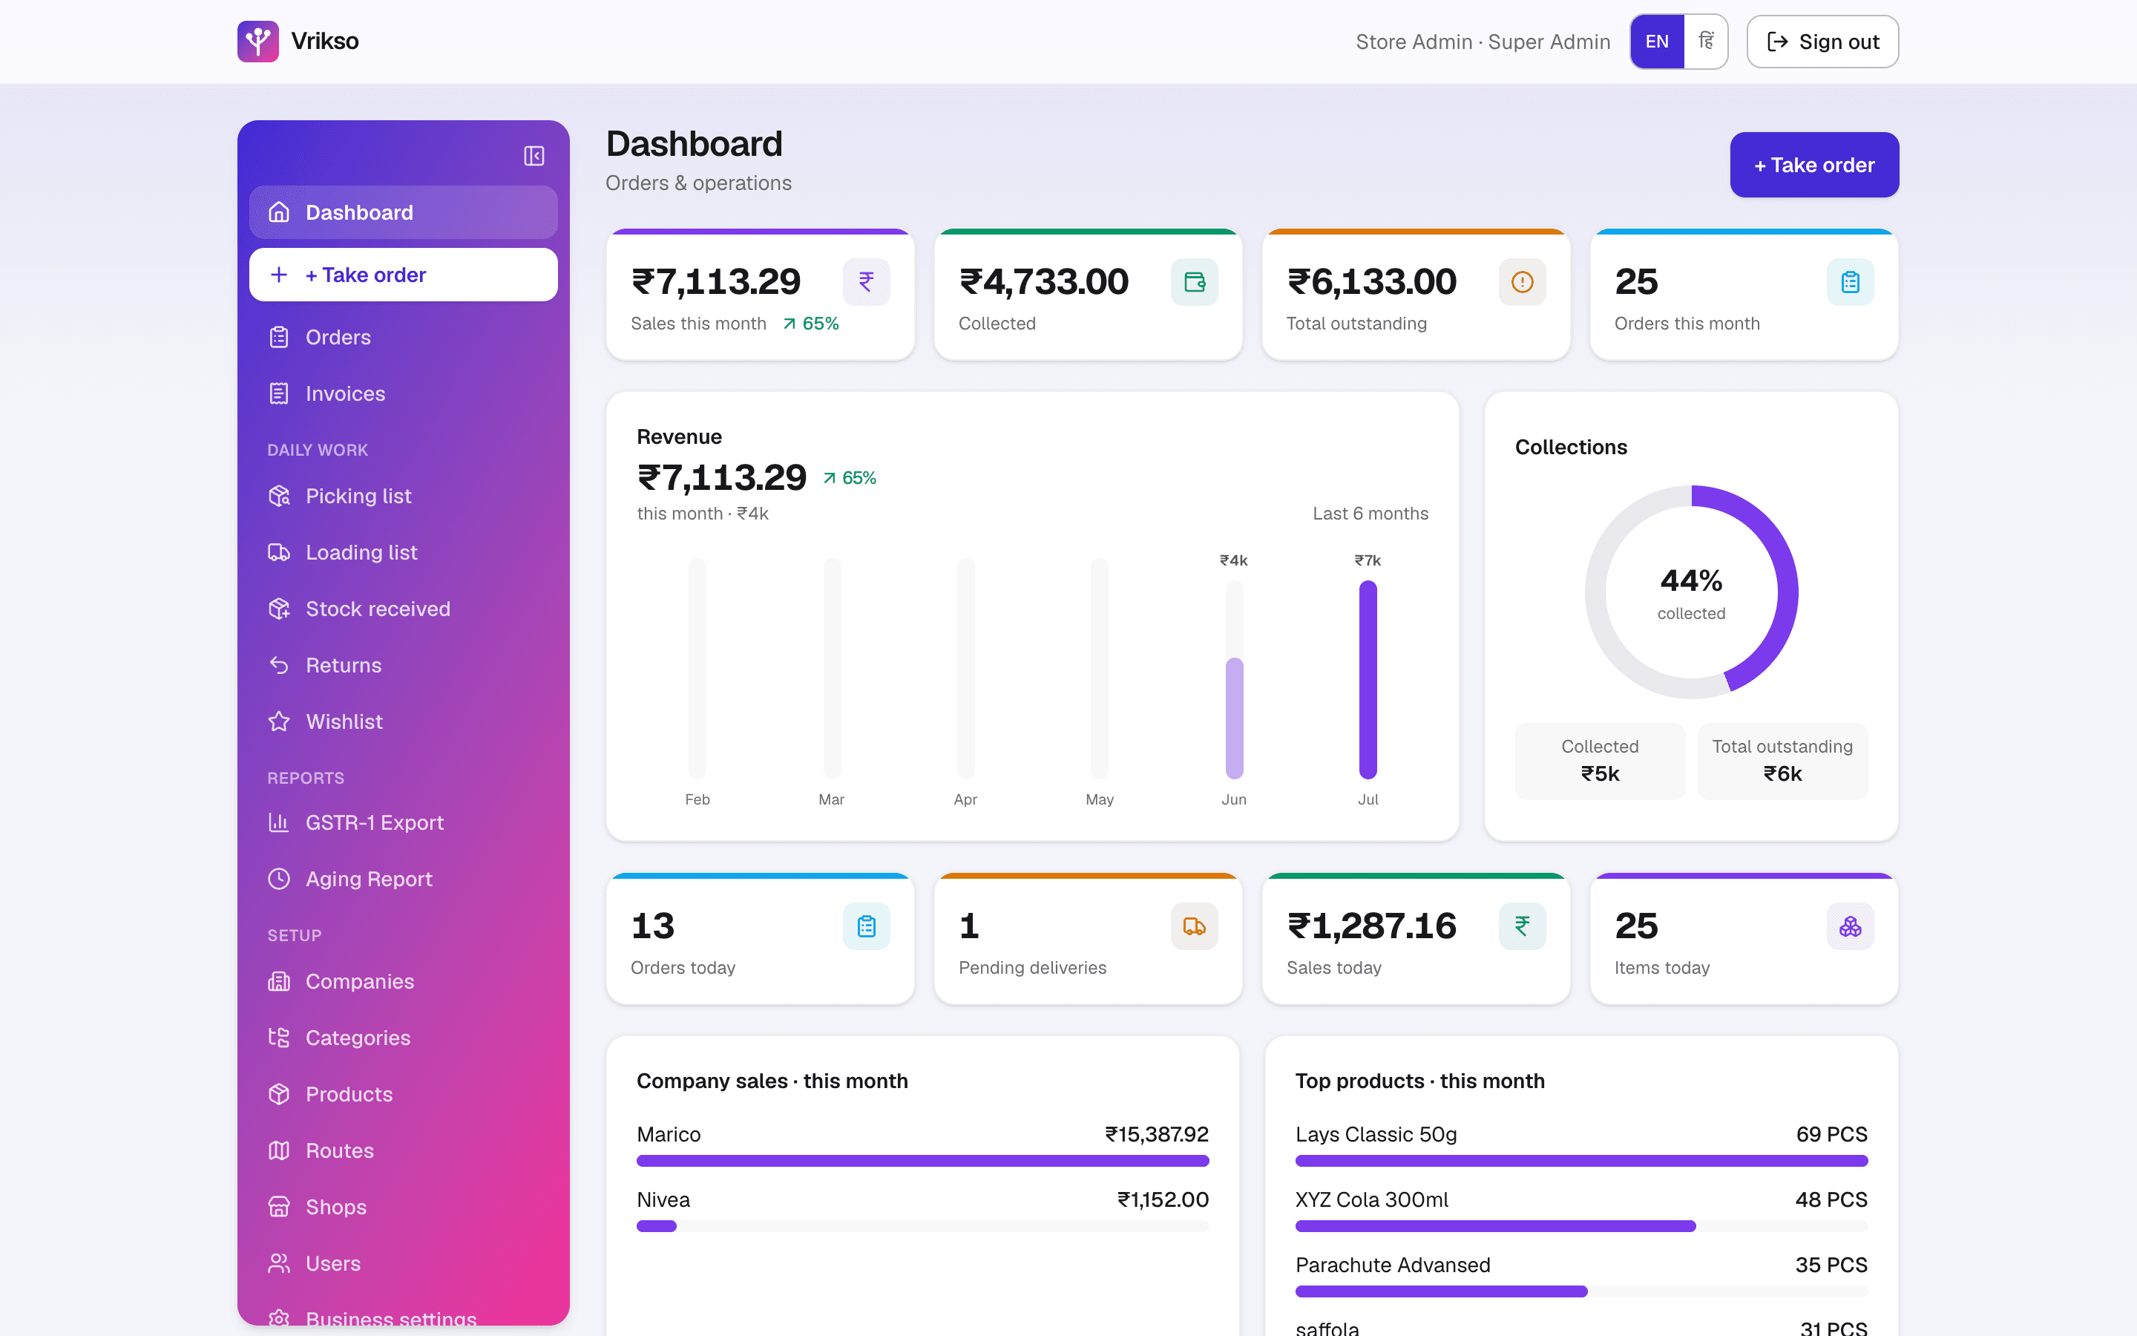Switch language to Hindi
This screenshot has width=2137, height=1336.
point(1705,42)
